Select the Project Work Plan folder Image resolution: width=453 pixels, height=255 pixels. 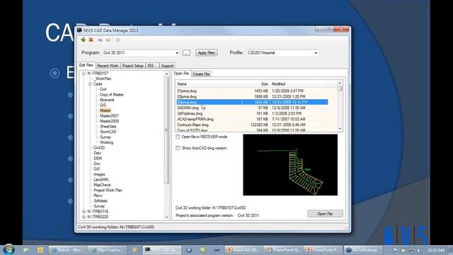coord(108,191)
